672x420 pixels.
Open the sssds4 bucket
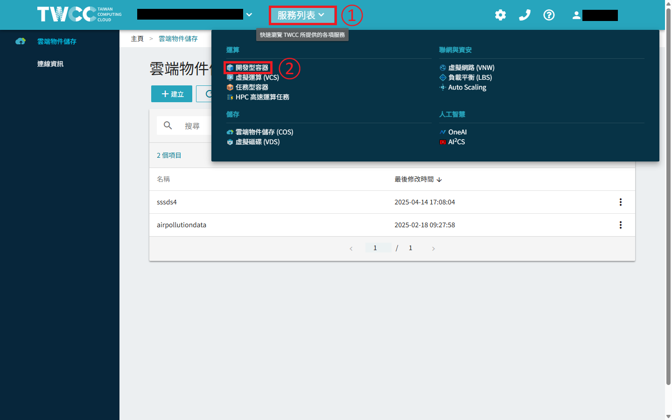167,202
